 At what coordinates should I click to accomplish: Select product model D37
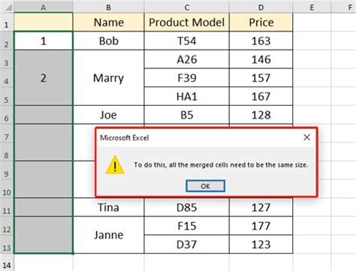186,244
